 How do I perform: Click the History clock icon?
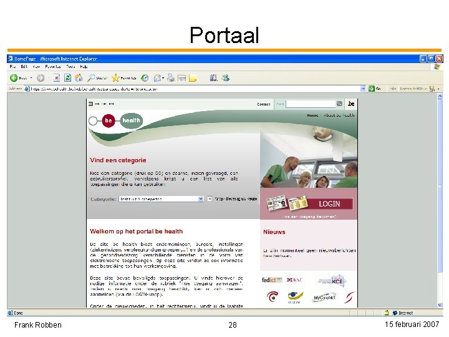pos(145,78)
